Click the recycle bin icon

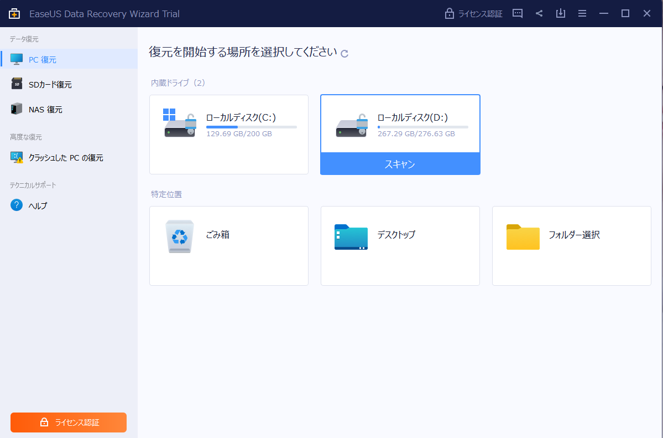tap(180, 236)
